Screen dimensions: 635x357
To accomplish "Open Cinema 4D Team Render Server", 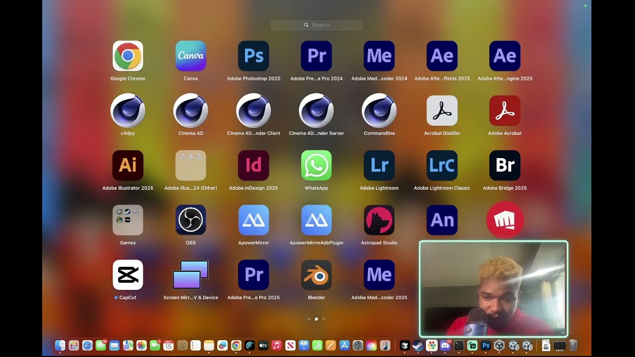I will coord(317,111).
